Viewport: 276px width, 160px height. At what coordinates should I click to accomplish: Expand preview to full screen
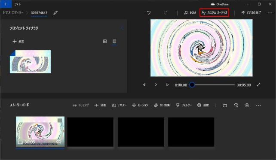(x=258, y=85)
